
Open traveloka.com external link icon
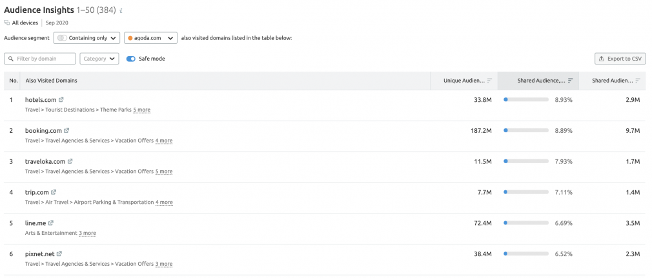coord(70,161)
